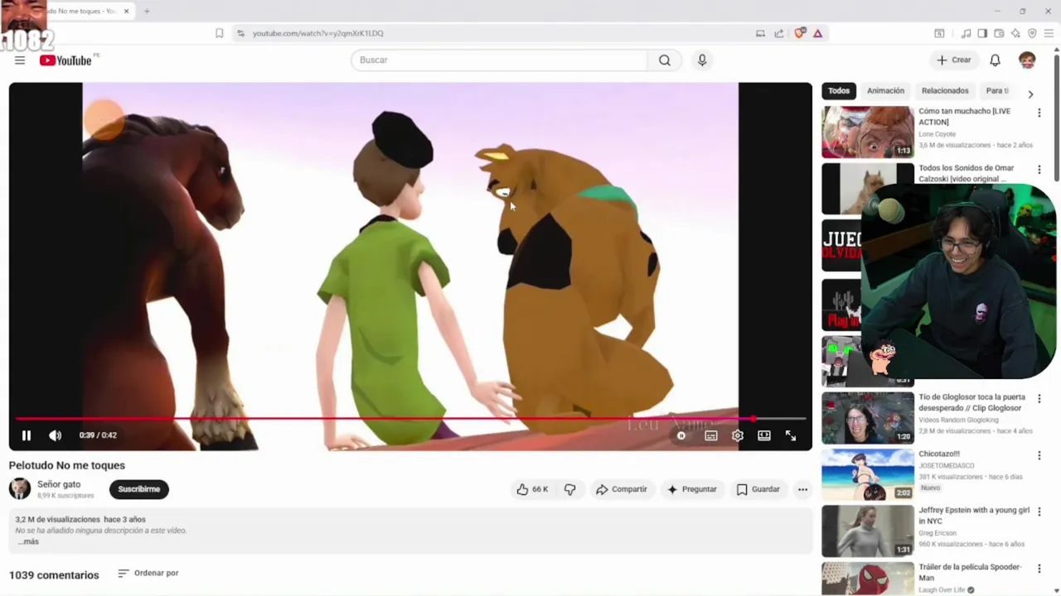Switch to theater mode

[x=764, y=435]
